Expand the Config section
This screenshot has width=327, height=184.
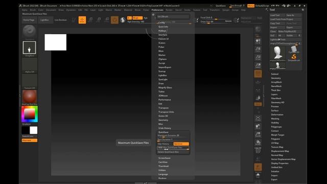pyautogui.click(x=161, y=22)
